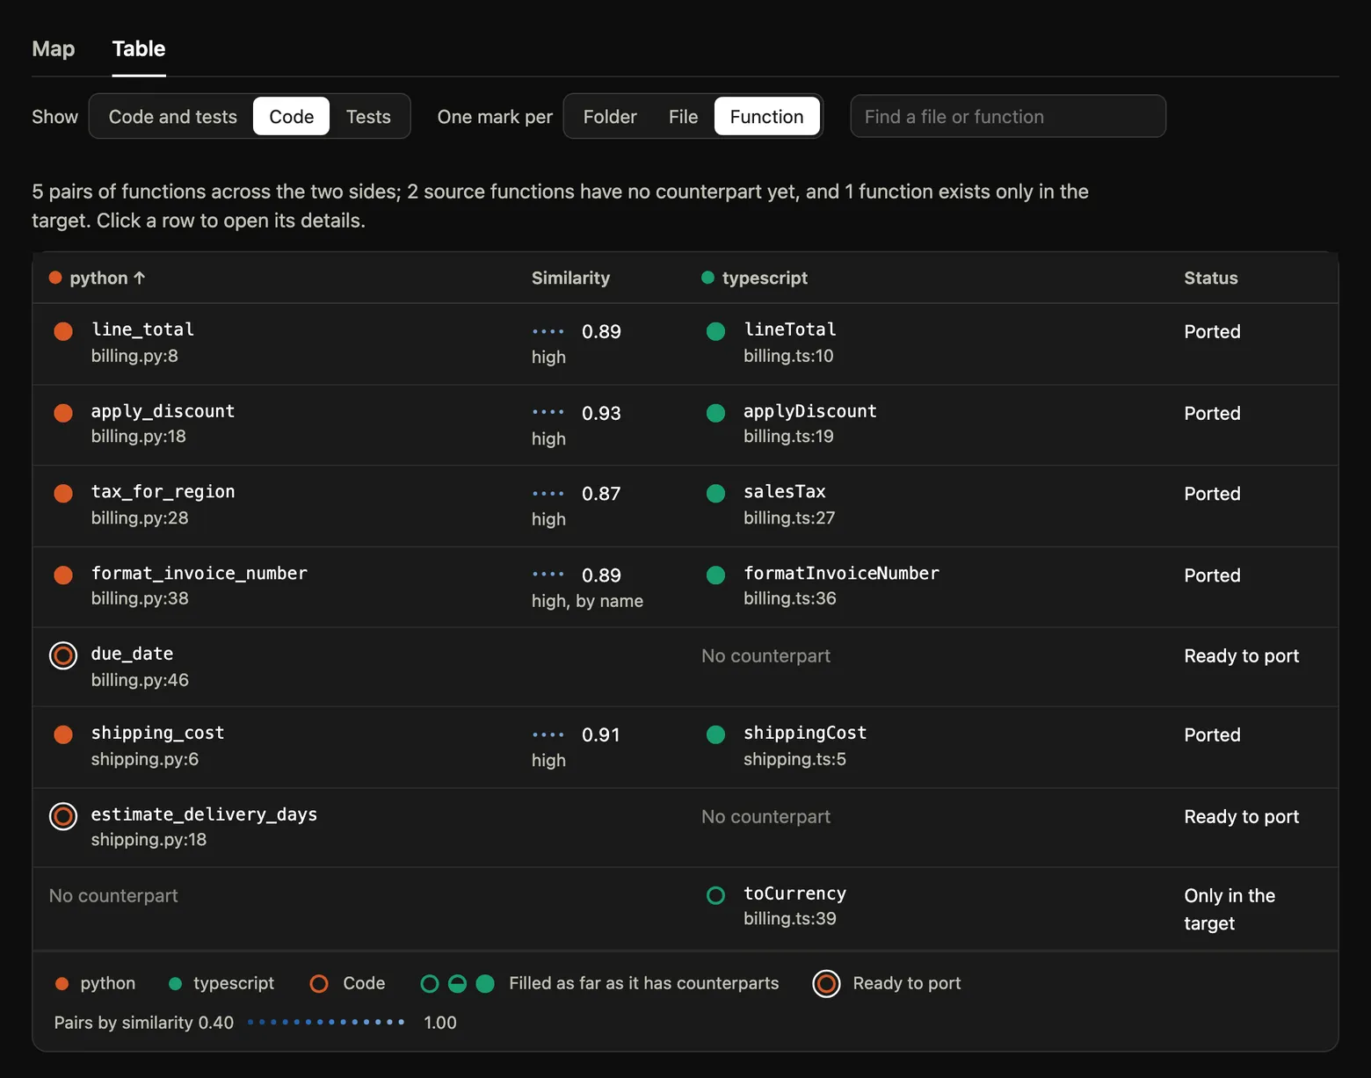Viewport: 1371px width, 1078px height.
Task: Open apply_discount row details
Action: pyautogui.click(x=685, y=425)
